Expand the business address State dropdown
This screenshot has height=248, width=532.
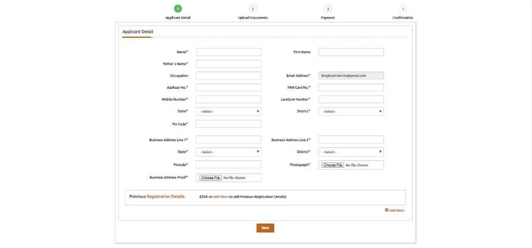point(229,152)
